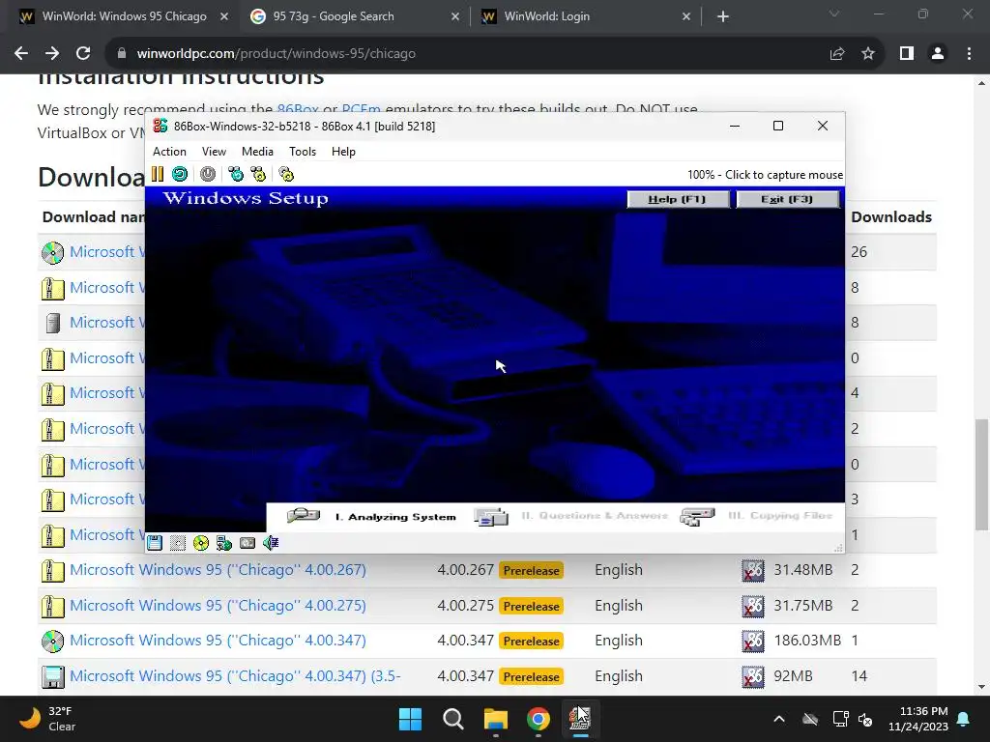Screen dimensions: 990x742
Task: Click the zip icon of 4.00.267 row
Action: pos(53,570)
